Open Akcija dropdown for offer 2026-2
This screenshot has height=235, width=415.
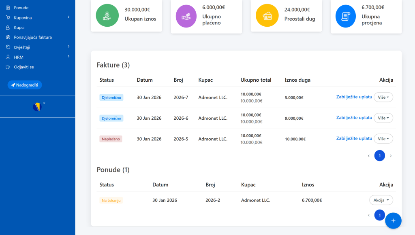click(x=381, y=200)
